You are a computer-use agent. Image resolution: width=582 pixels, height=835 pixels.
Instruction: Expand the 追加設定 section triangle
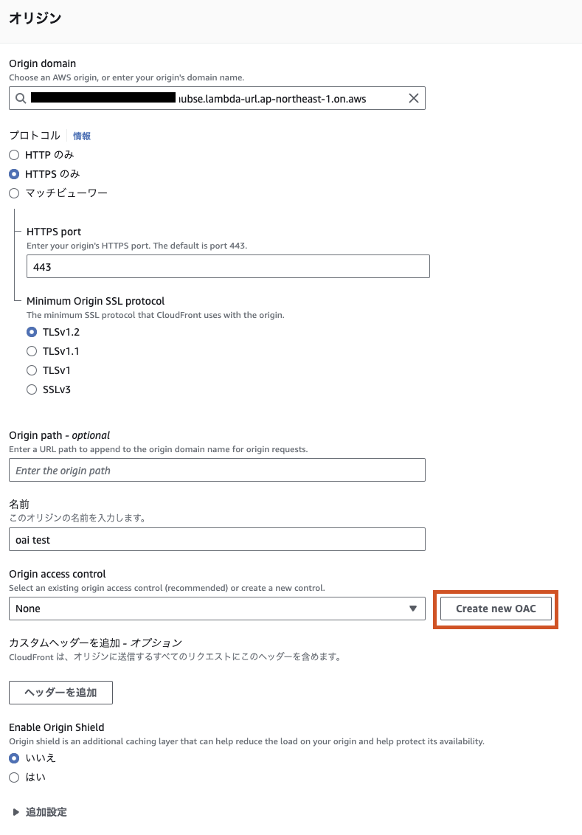[16, 812]
